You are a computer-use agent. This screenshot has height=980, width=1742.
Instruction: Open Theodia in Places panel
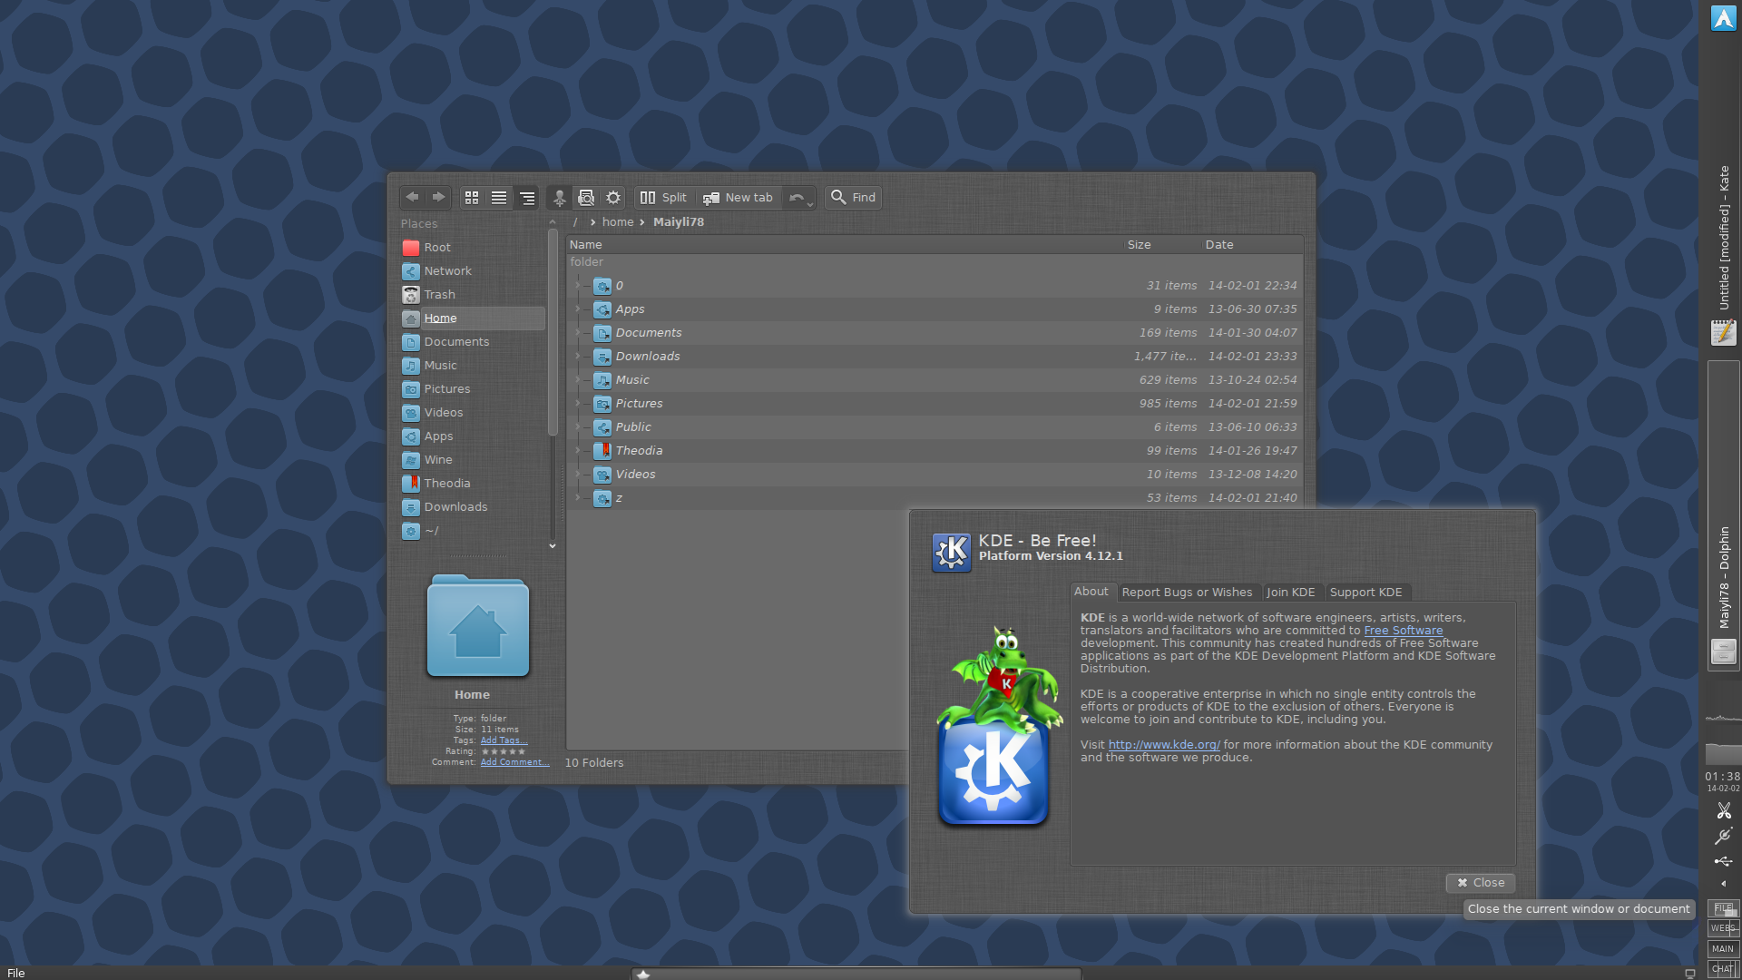tap(473, 483)
